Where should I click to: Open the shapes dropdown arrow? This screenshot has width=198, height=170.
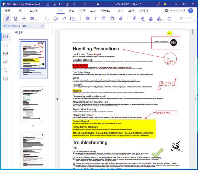click(76, 20)
